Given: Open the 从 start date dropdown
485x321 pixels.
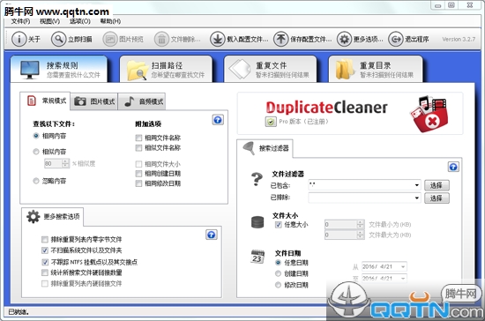Looking at the screenshot, I should tap(403, 266).
